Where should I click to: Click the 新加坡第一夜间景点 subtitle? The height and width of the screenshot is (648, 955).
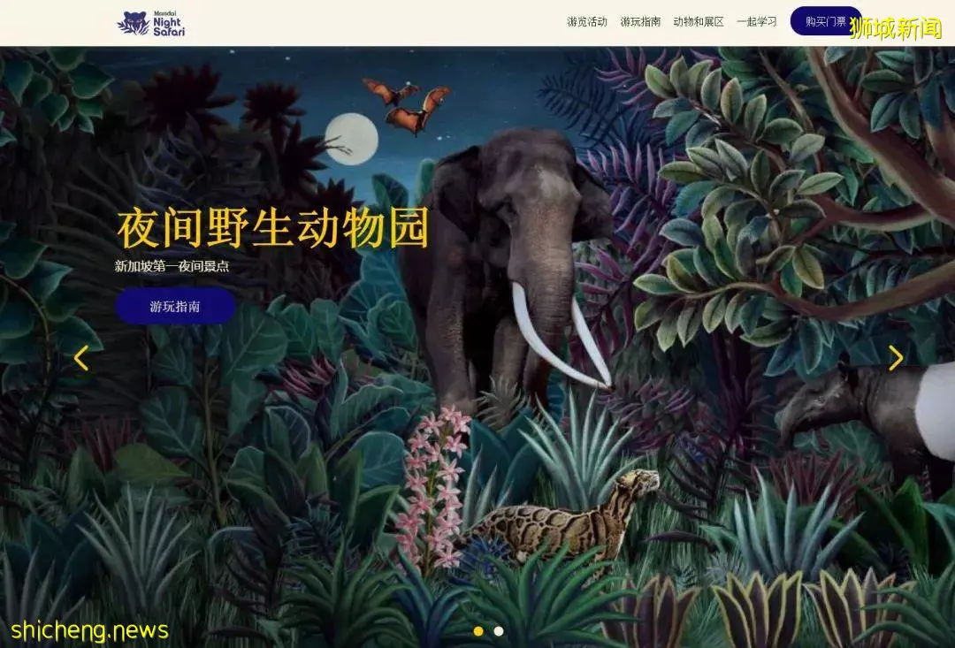tap(172, 266)
